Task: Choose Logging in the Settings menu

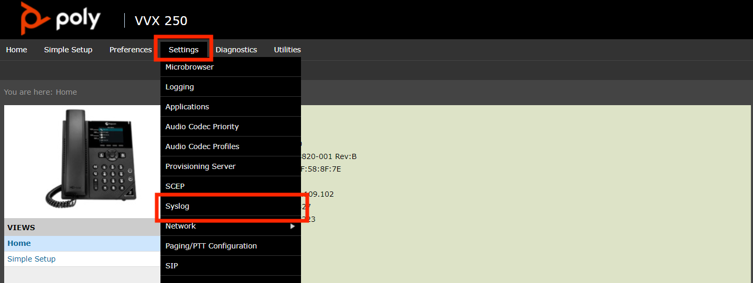Action: (x=231, y=87)
